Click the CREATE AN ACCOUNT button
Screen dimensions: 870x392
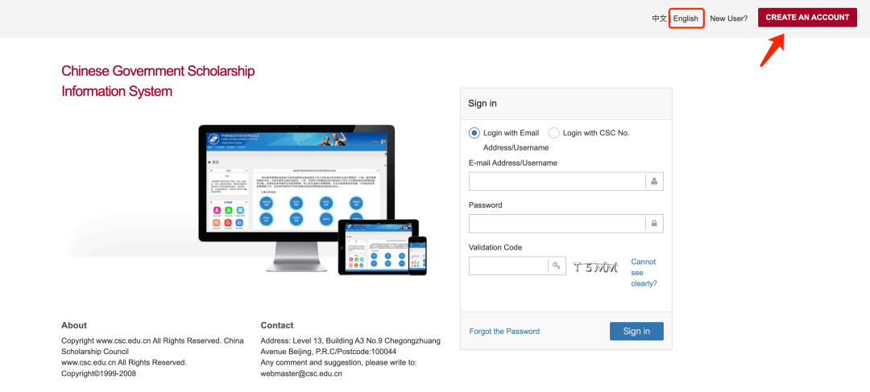click(807, 17)
